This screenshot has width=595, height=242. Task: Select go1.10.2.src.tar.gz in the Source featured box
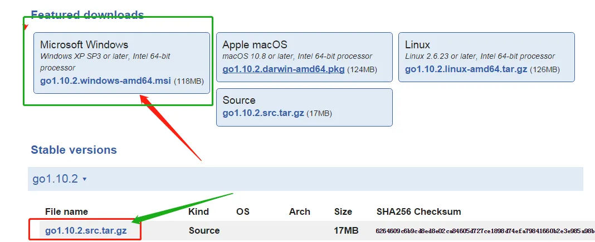pyautogui.click(x=264, y=113)
